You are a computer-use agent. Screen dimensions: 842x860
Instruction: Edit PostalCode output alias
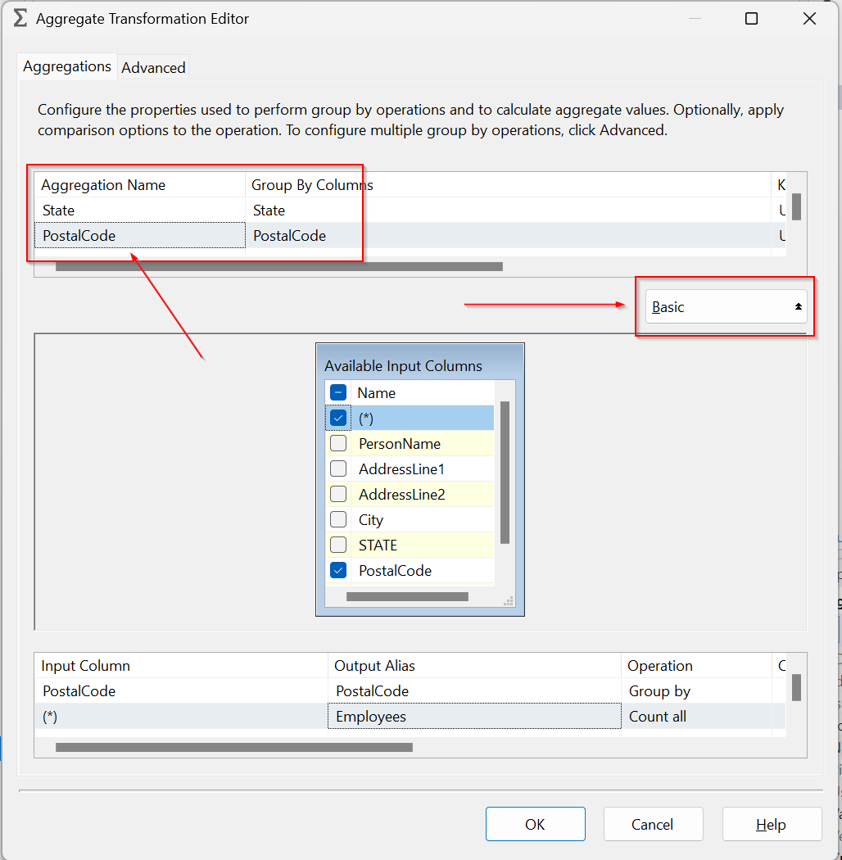click(x=474, y=690)
